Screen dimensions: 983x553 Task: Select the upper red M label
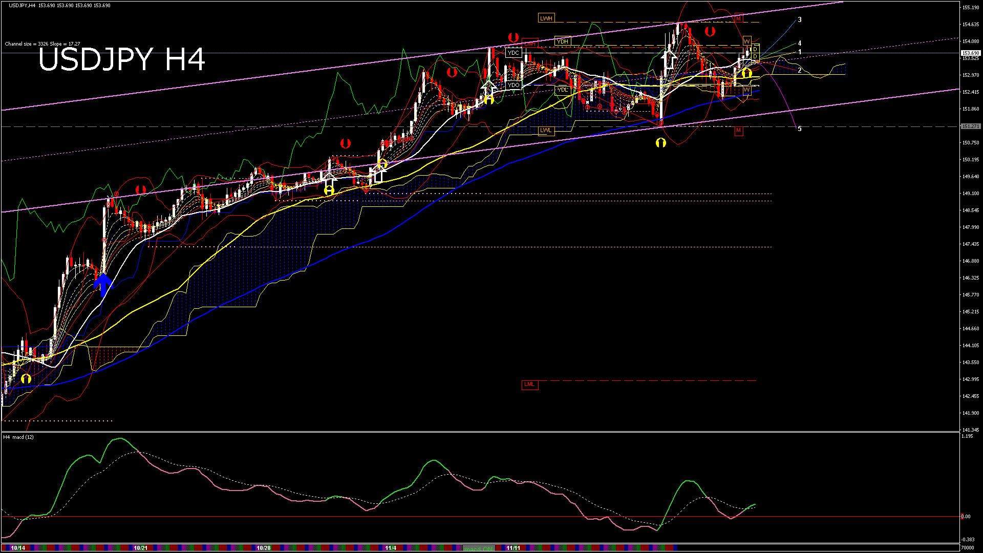coord(738,18)
